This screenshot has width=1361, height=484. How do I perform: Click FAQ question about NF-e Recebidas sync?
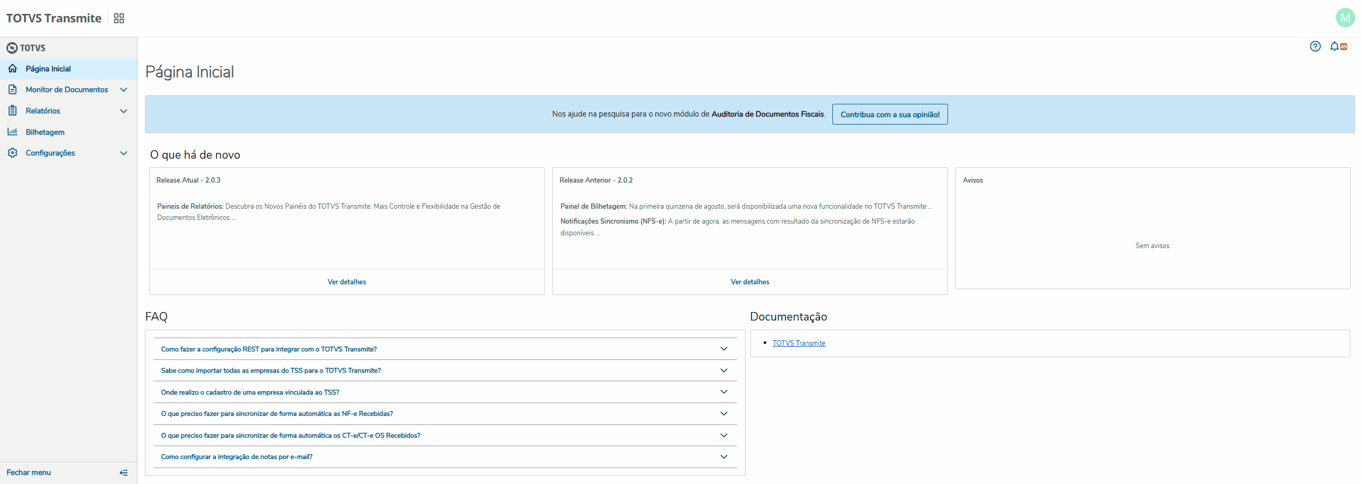(277, 414)
